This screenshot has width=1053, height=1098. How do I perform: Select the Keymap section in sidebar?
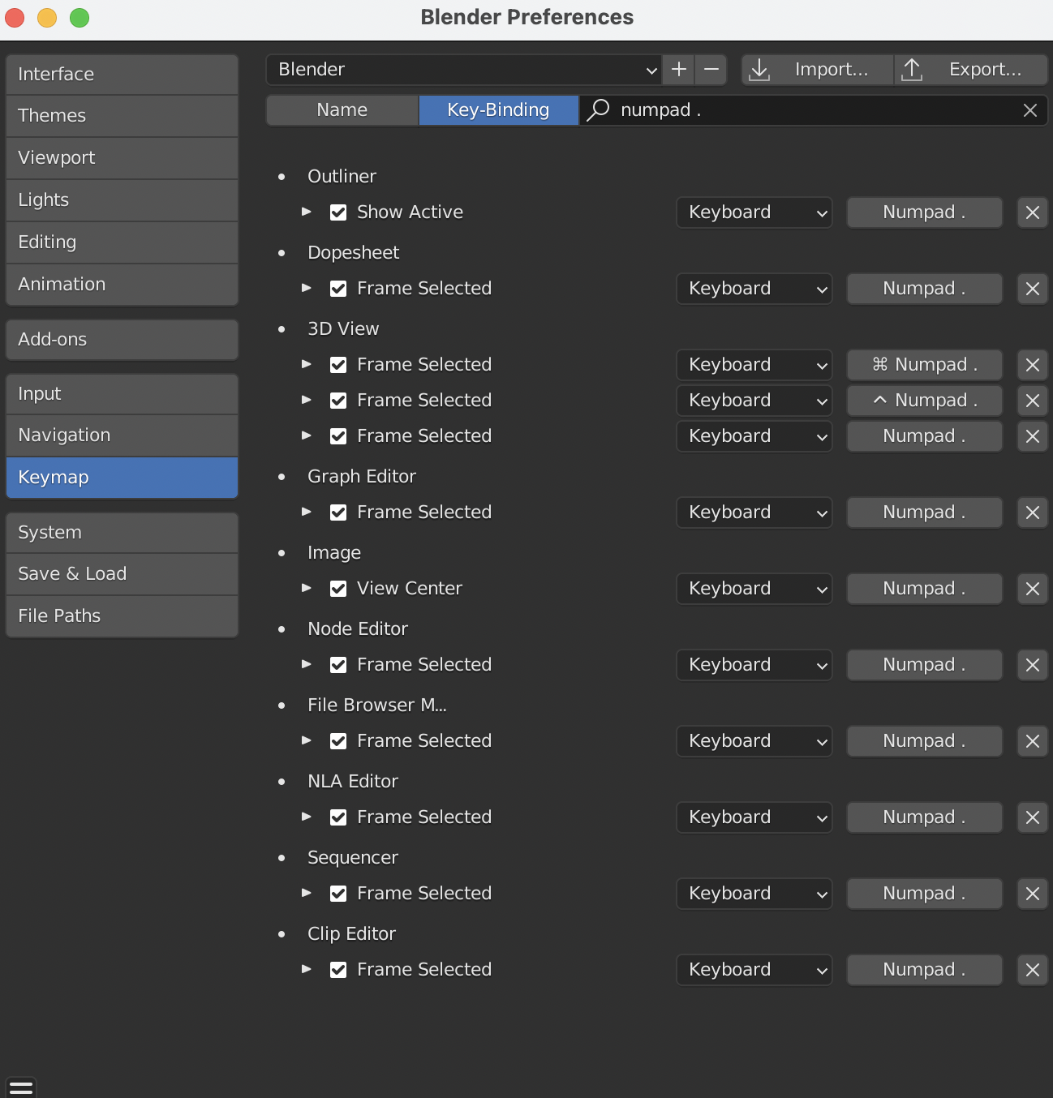click(x=122, y=478)
